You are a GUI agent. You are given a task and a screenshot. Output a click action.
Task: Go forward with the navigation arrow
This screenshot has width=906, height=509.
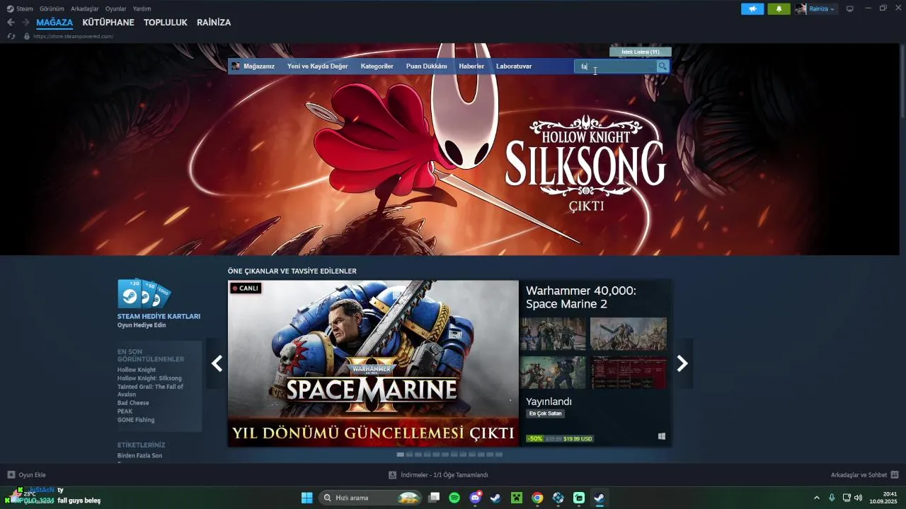pos(25,22)
